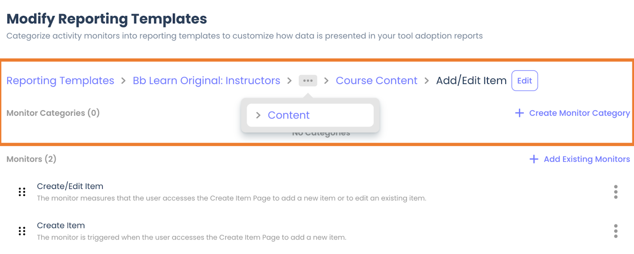Viewport: 634px width, 254px height.
Task: Click the Create Monitor Category link text
Action: (579, 113)
